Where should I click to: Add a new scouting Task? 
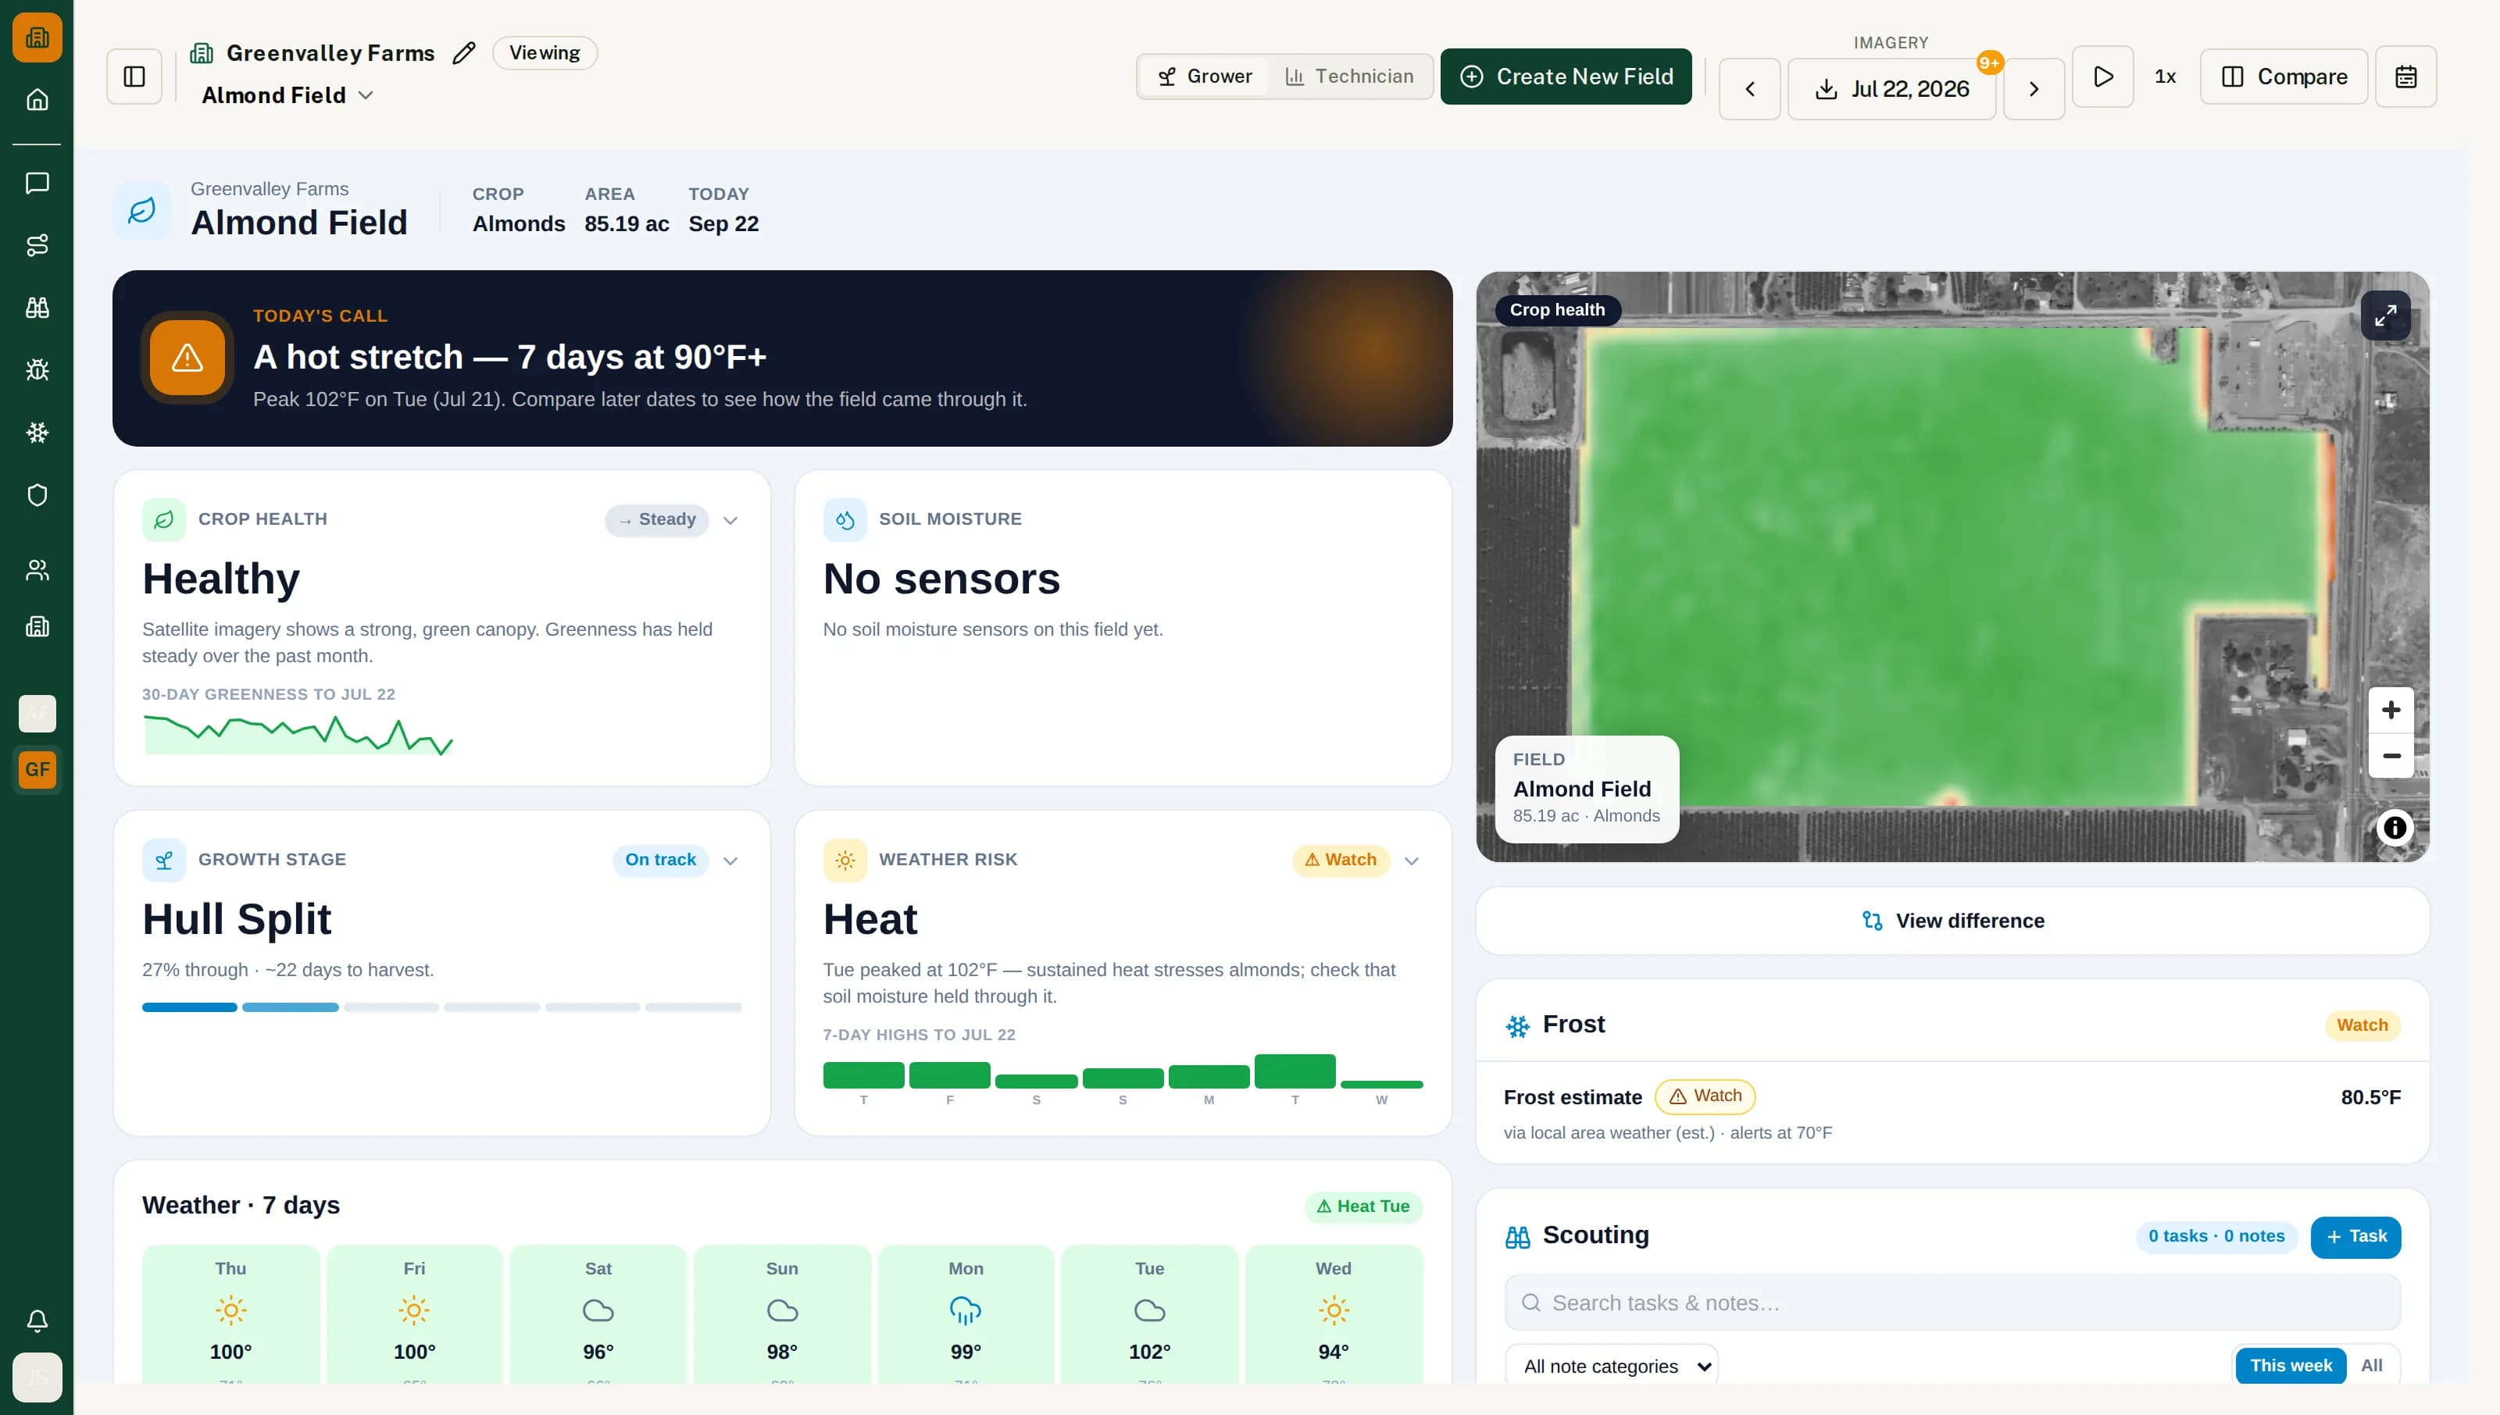click(2355, 1236)
